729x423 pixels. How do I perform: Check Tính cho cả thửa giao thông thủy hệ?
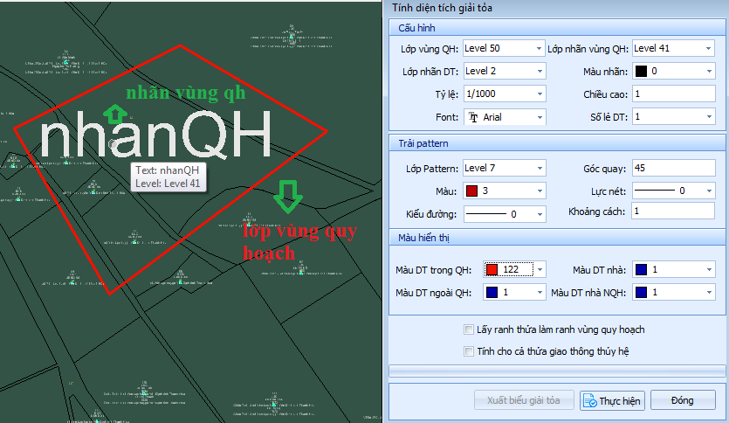pos(469,350)
